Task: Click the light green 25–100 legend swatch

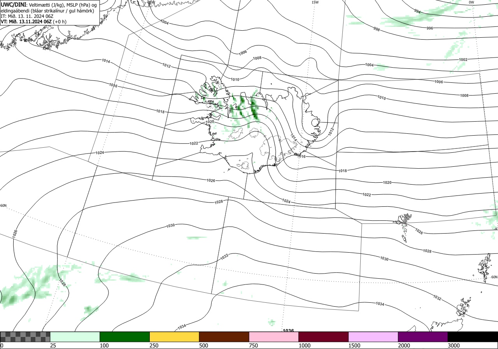Action: (75, 337)
